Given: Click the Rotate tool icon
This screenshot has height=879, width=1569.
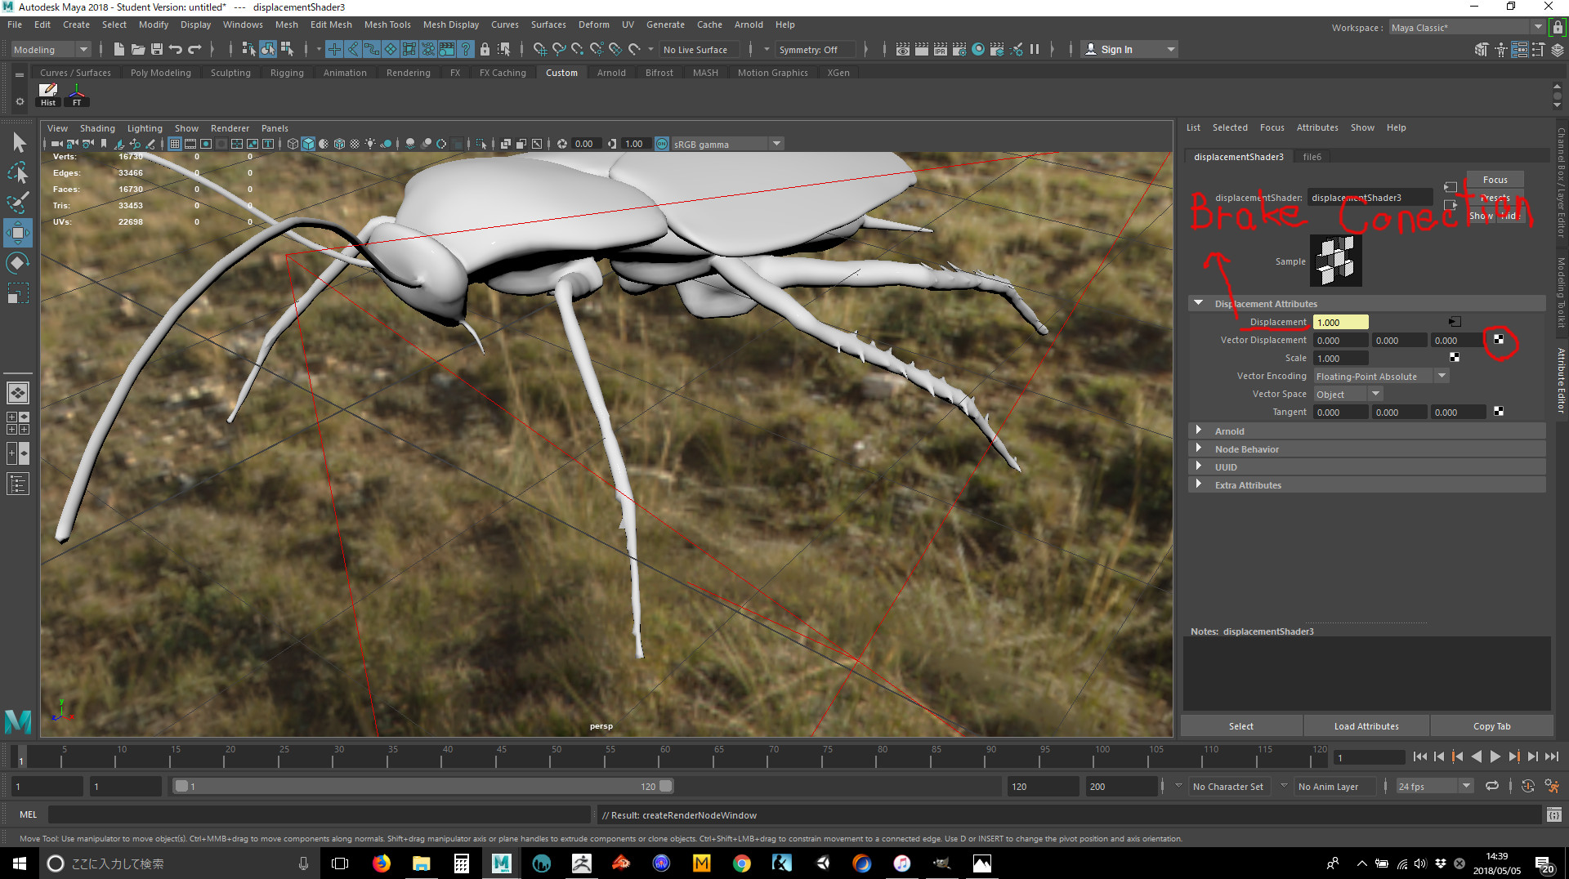Looking at the screenshot, I should click(18, 263).
